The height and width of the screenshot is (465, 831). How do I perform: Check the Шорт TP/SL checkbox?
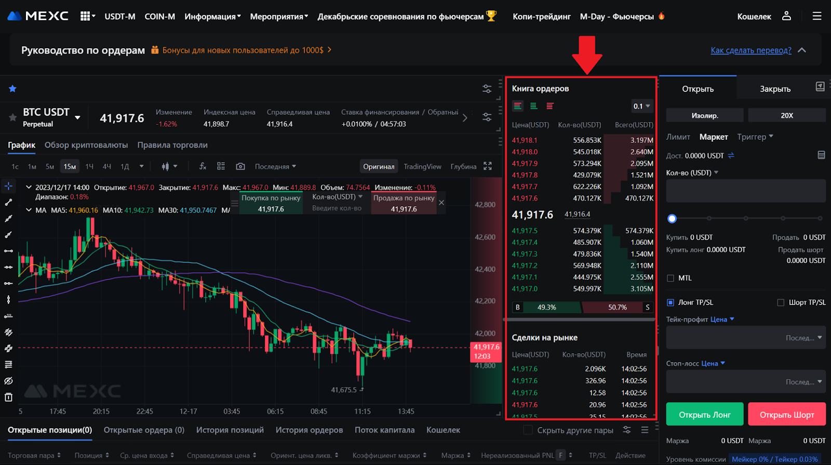click(780, 302)
